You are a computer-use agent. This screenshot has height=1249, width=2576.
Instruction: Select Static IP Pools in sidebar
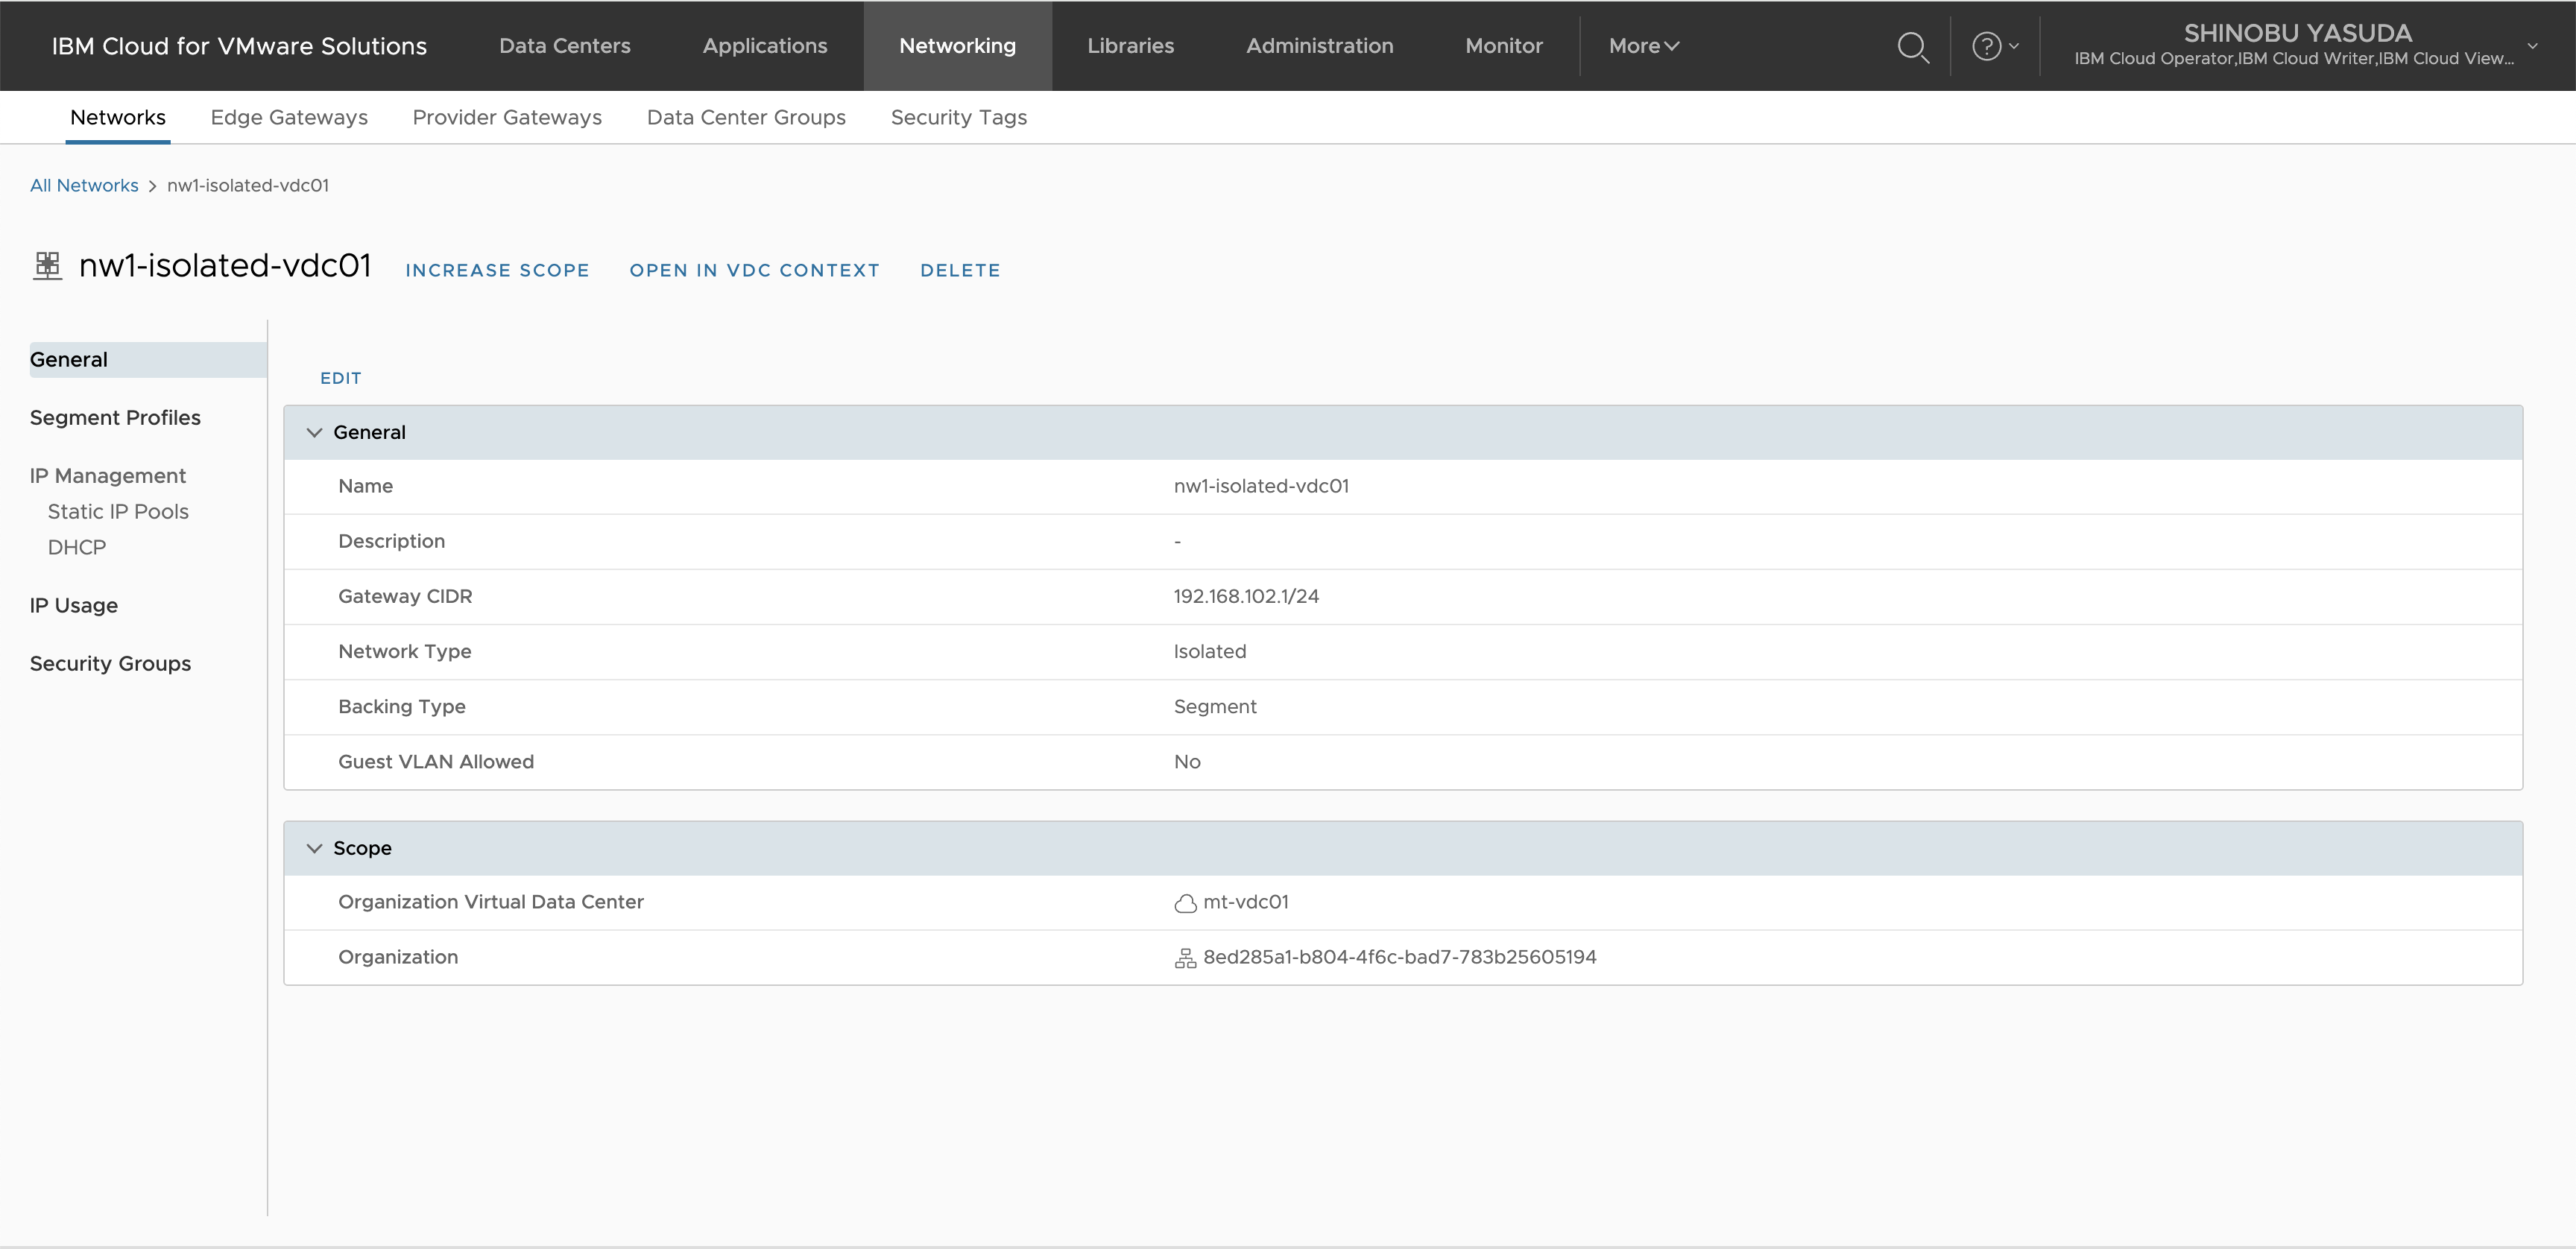coord(118,511)
